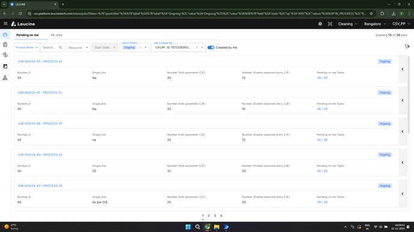This screenshot has height=232, width=414.
Task: Click the search magnifier icon
Action: pos(60,47)
